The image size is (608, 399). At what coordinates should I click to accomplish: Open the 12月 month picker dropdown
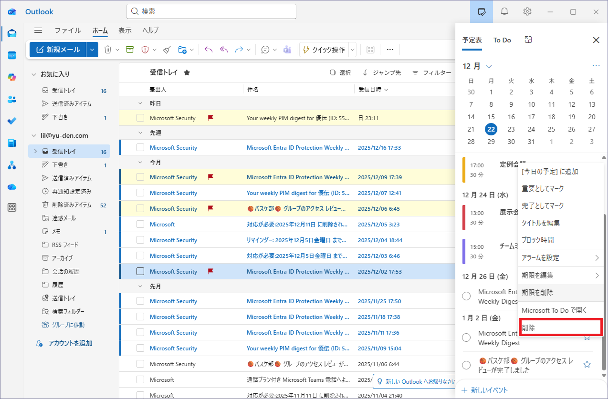point(488,66)
